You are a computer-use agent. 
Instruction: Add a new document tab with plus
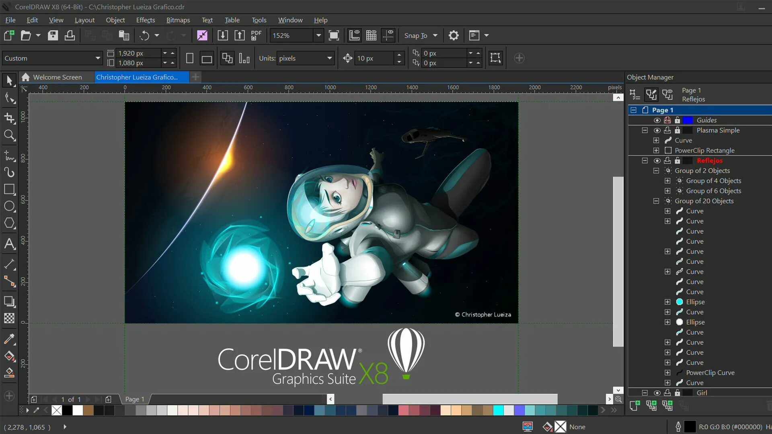coord(195,77)
